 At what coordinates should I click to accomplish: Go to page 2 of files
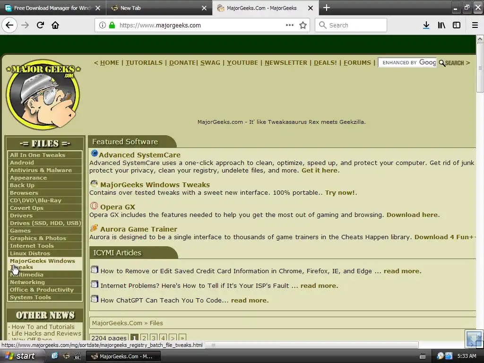[144, 337]
